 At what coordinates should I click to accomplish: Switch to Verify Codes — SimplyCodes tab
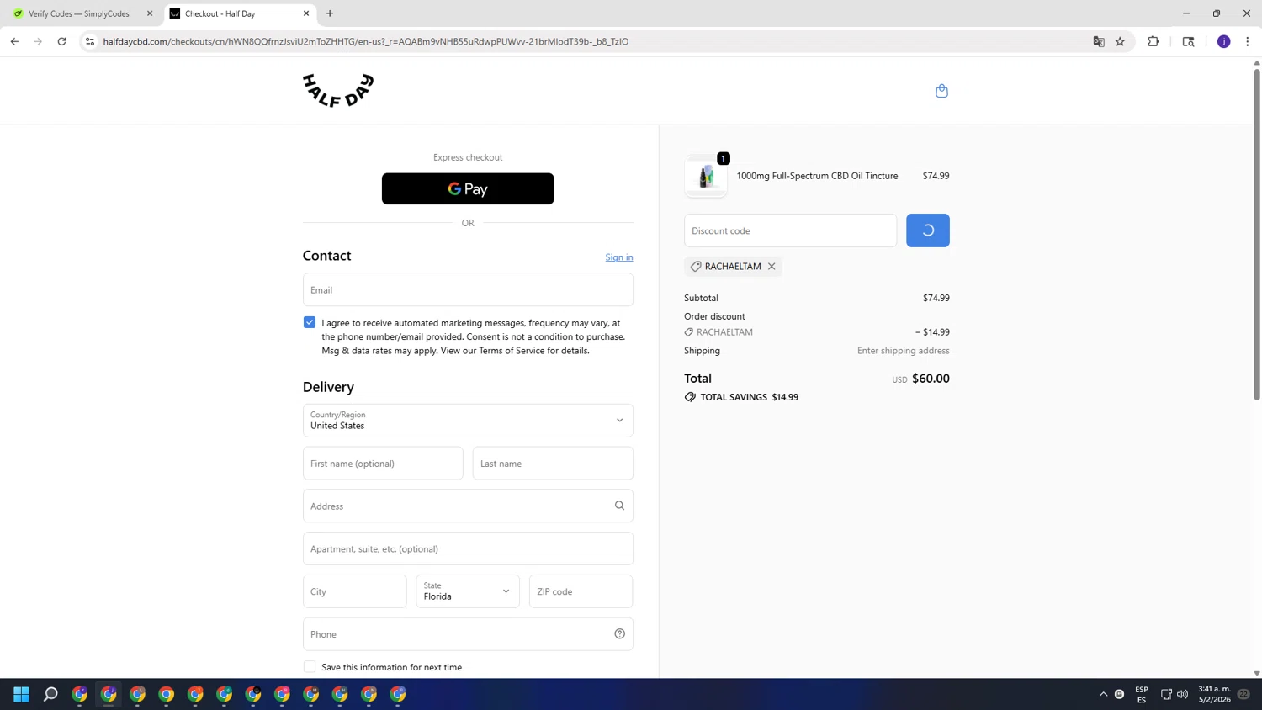[x=79, y=13]
